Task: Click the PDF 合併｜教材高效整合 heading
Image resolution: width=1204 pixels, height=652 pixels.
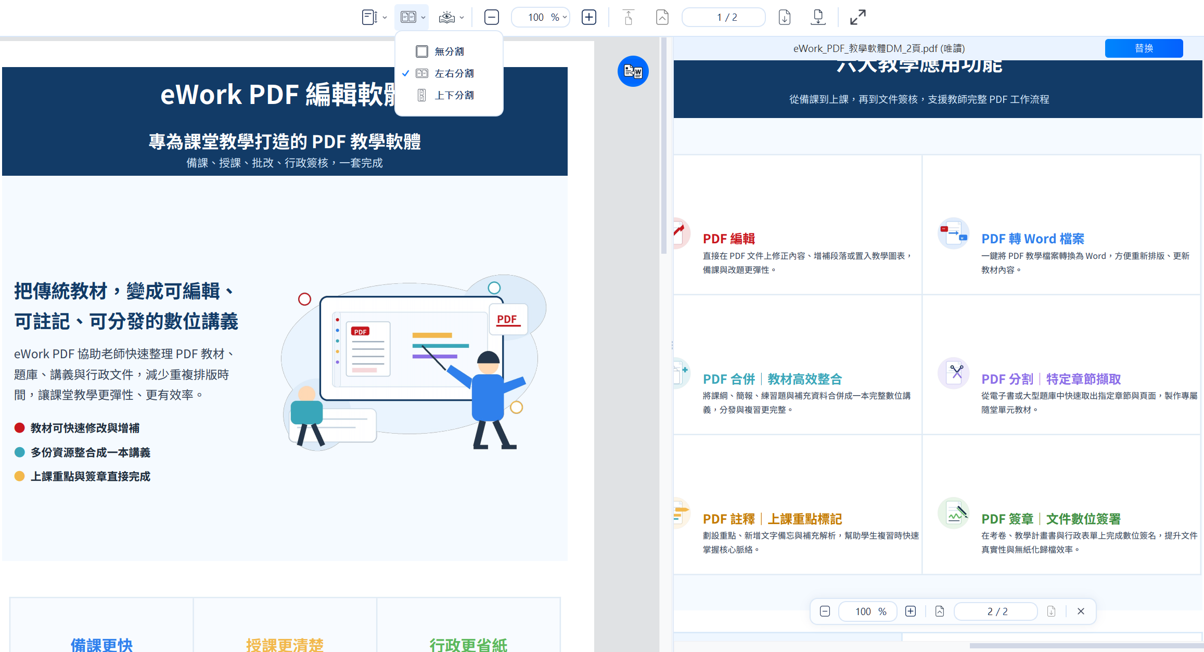Action: pos(772,379)
